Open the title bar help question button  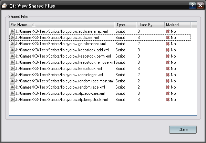pyautogui.click(x=192, y=6)
